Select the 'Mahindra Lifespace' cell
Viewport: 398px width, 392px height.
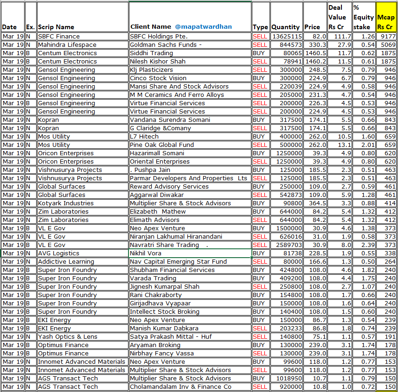[83, 45]
